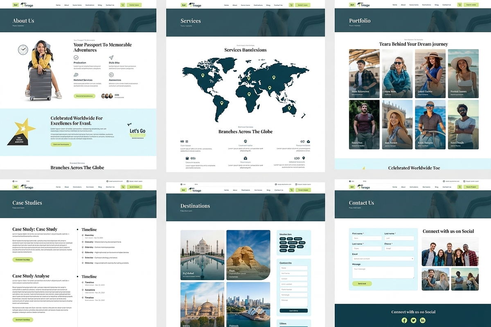Click the Branches Across The Globe heading on Services

tap(245, 132)
